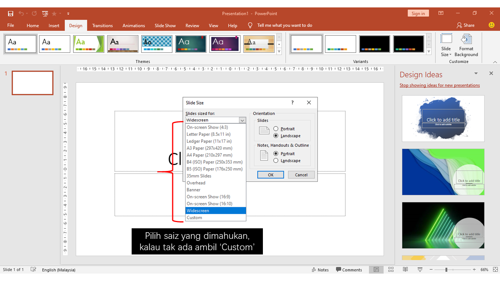Screen dimensions: 500x281
Task: Select the blue patterned Integral theme thumbnail
Action: pyautogui.click(x=157, y=44)
